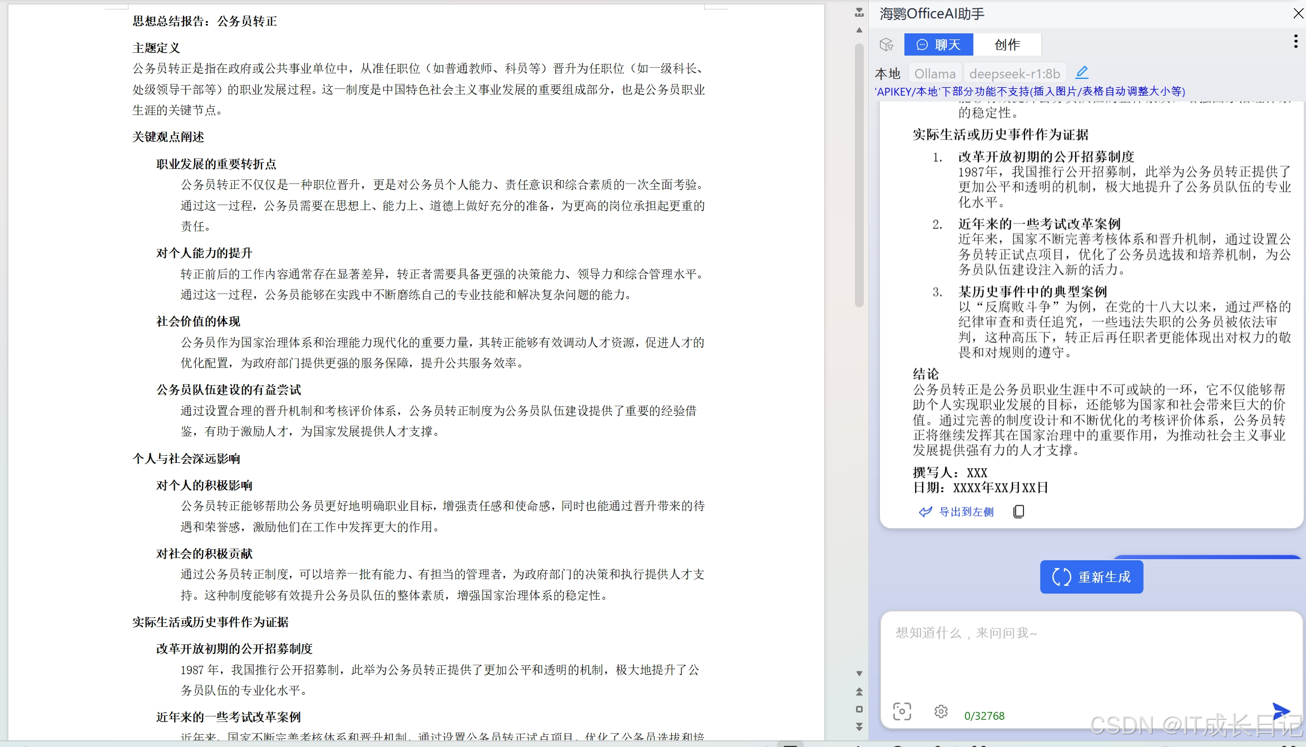The height and width of the screenshot is (747, 1306).
Task: Click the copy response icon
Action: (1018, 511)
